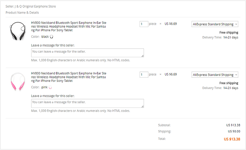This screenshot has width=246, height=150.
Task: Click quantity field for pink earphone
Action: 144,74
